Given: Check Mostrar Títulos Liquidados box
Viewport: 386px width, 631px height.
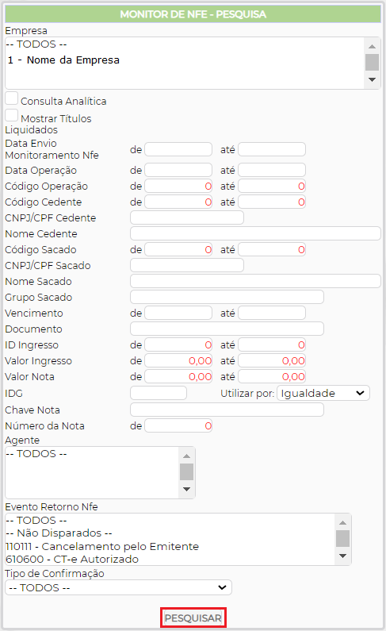Looking at the screenshot, I should (x=12, y=116).
